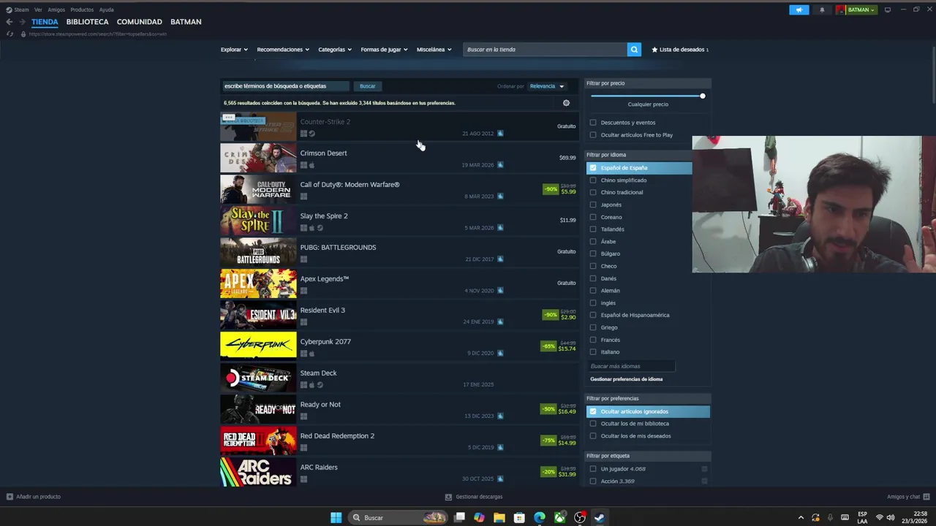This screenshot has height=526, width=936.
Task: Click the Slay the Spire 2 thumbnail
Action: (258, 221)
